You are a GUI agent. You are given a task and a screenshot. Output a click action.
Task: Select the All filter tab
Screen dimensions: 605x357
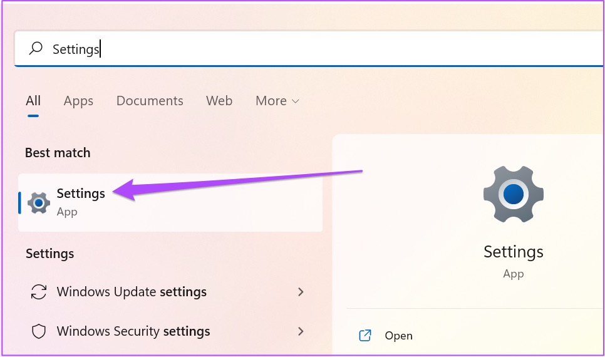click(x=33, y=101)
